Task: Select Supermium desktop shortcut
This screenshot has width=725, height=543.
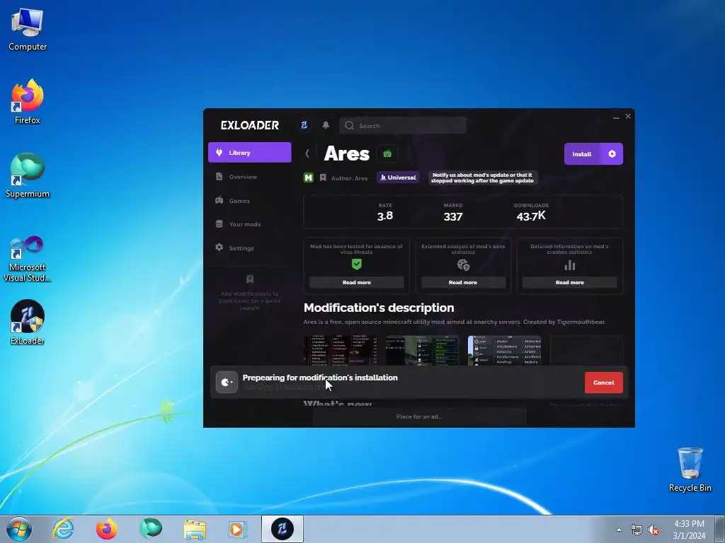Action: (x=28, y=176)
